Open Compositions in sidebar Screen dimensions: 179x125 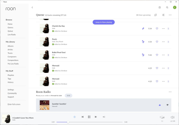pyautogui.click(x=13, y=60)
